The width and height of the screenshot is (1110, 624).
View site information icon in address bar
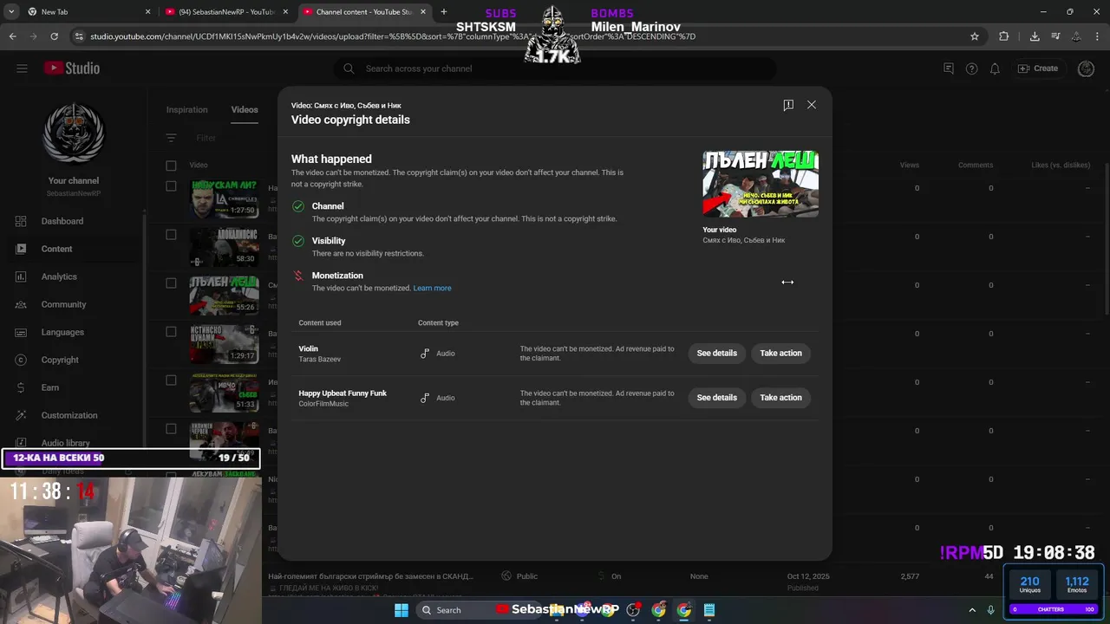[x=80, y=36]
